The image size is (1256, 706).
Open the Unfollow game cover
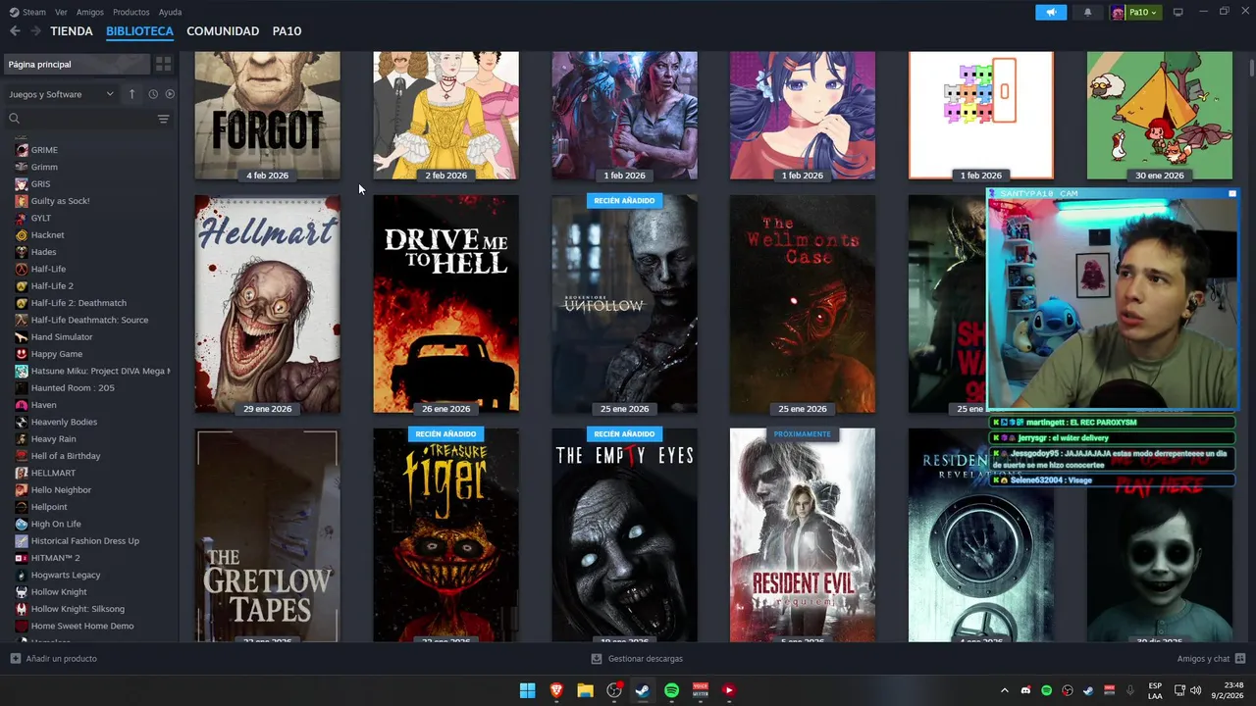tap(624, 304)
